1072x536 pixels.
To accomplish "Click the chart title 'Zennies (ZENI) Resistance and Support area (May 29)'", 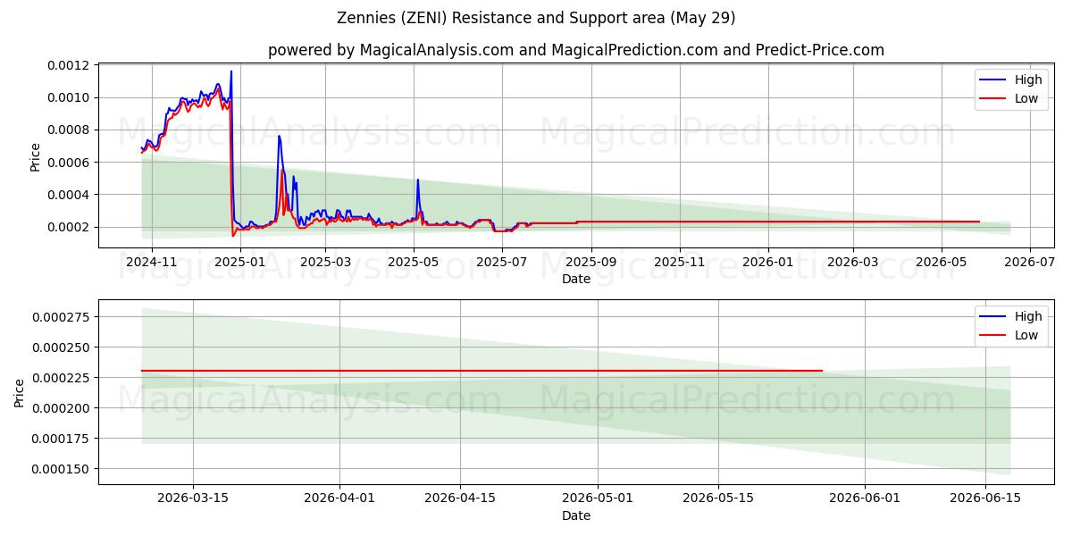I will click(536, 18).
